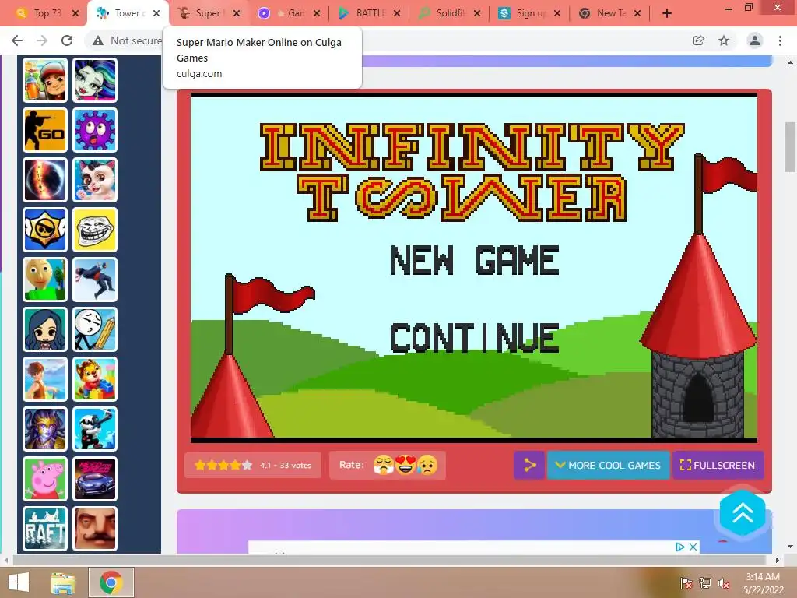Open the panda sniper game icon

tap(94, 429)
